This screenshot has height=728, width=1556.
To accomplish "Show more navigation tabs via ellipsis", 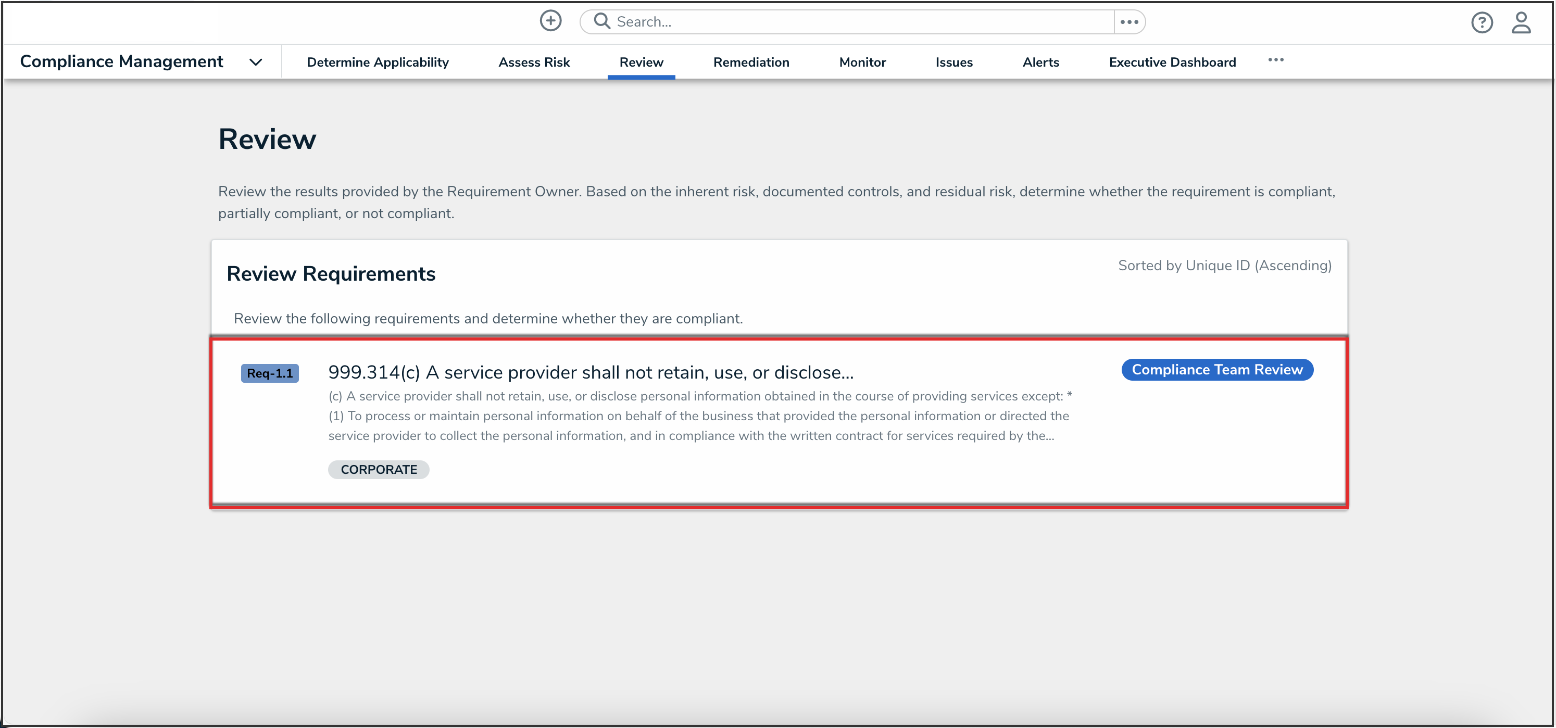I will [1275, 60].
